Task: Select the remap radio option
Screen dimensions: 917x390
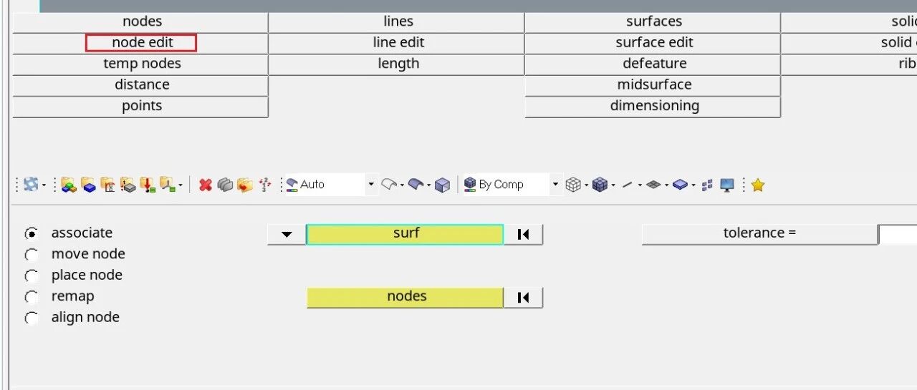Action: (32, 297)
